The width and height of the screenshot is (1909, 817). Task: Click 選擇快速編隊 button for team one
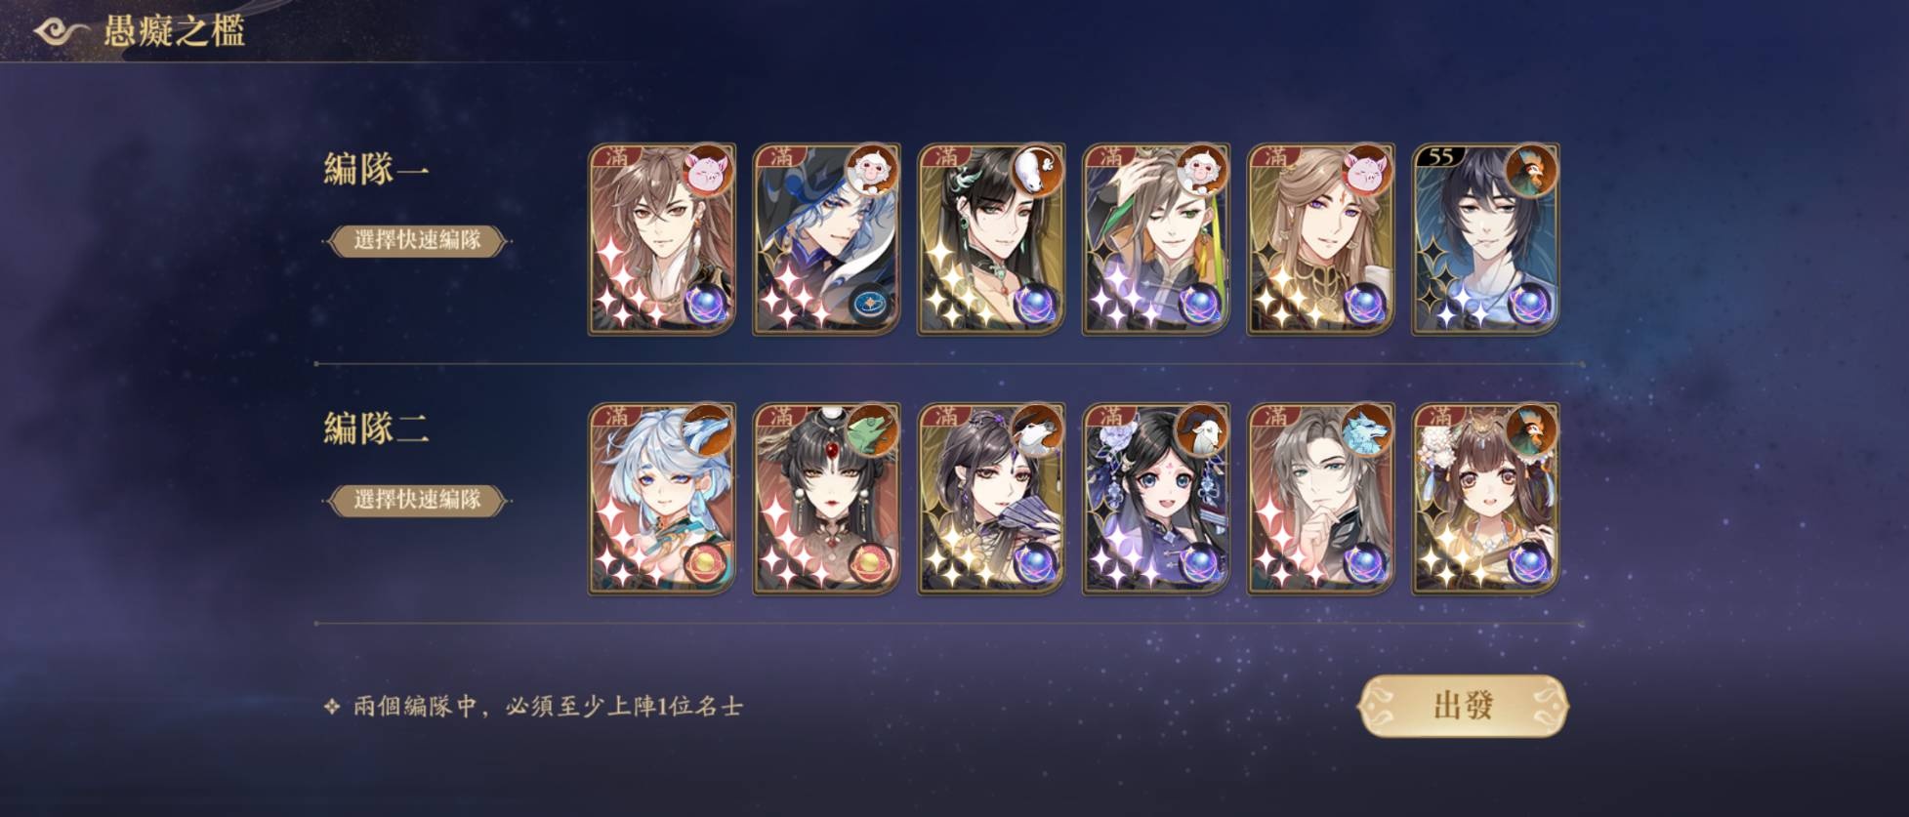417,240
